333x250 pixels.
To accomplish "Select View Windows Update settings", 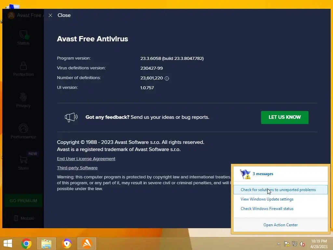I will coord(267,199).
